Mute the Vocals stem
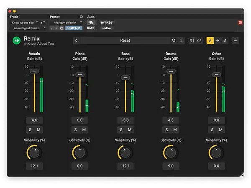 point(38,130)
